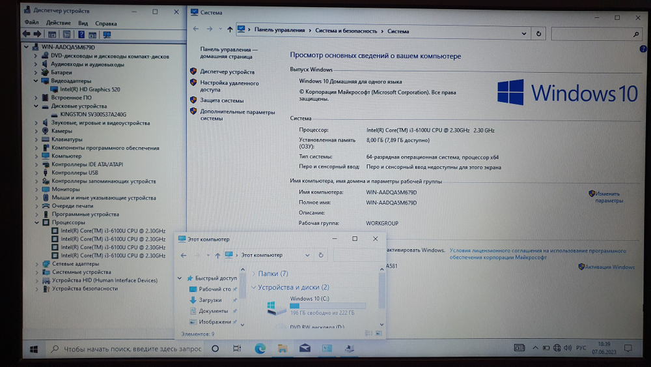Image resolution: width=651 pixels, height=367 pixels.
Task: Refresh the System window address bar
Action: [x=538, y=34]
